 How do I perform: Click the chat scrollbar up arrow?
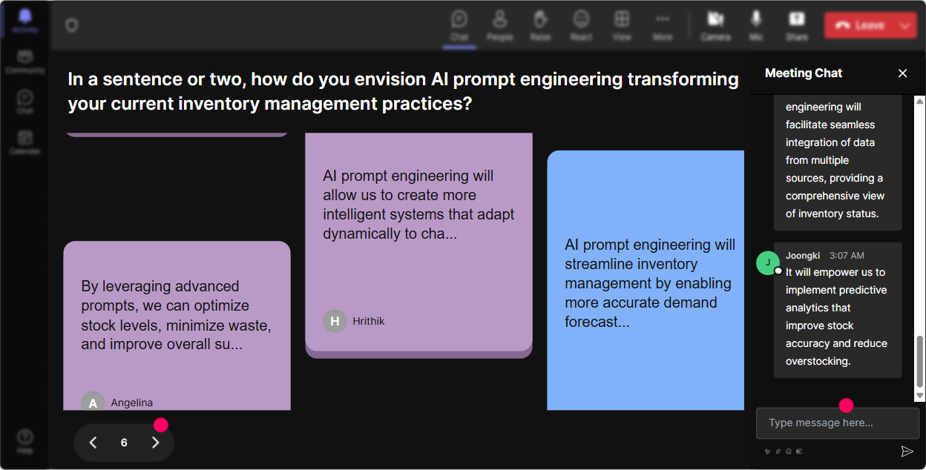point(920,101)
